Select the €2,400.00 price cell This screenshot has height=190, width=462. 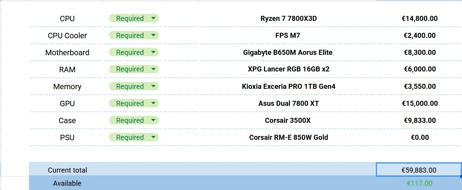coord(419,36)
